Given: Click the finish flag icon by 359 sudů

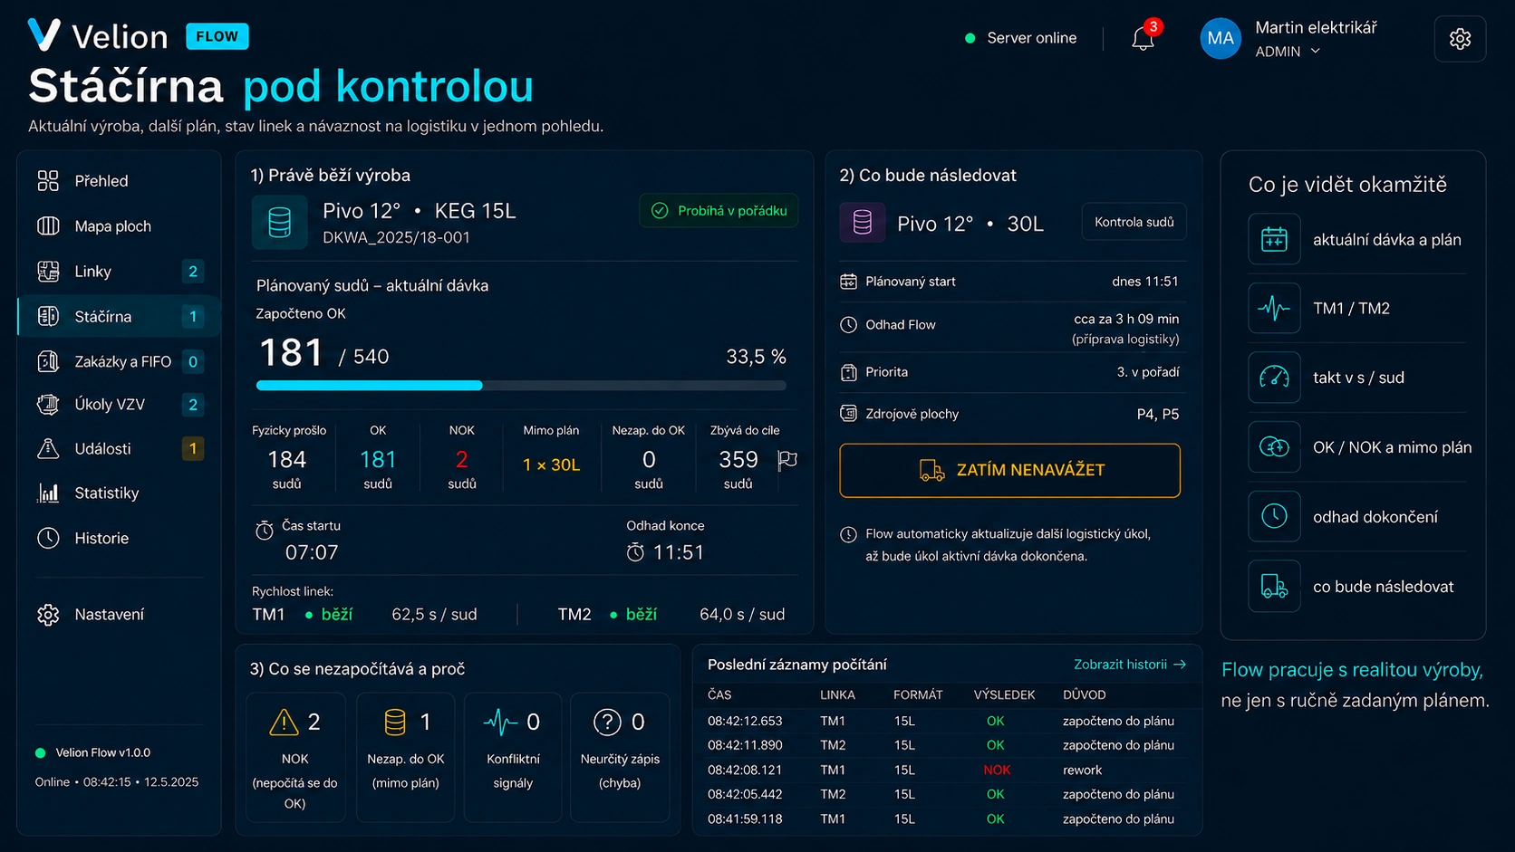Looking at the screenshot, I should 787,460.
